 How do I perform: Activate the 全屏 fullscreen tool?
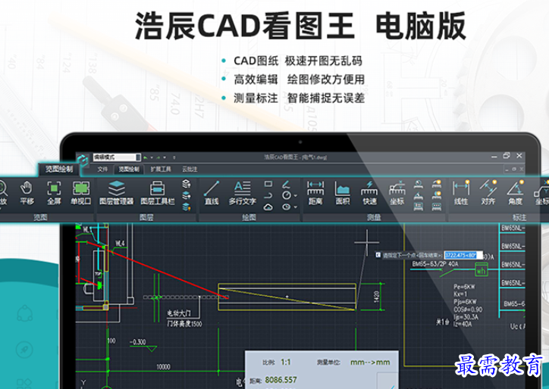pos(54,192)
